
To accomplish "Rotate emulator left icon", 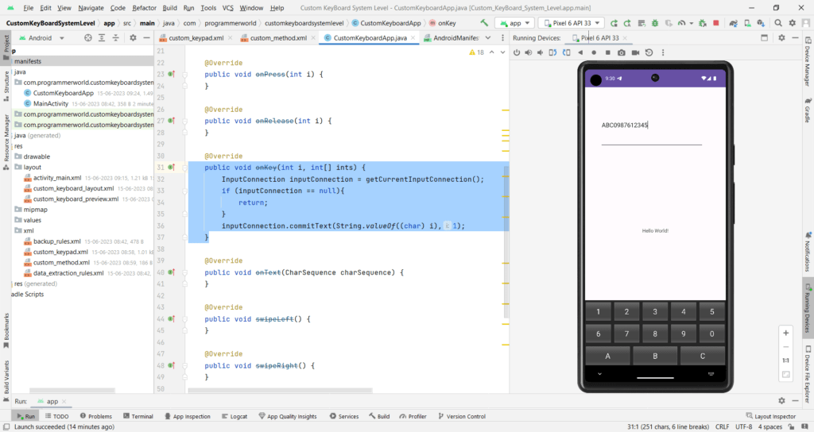I will point(553,52).
